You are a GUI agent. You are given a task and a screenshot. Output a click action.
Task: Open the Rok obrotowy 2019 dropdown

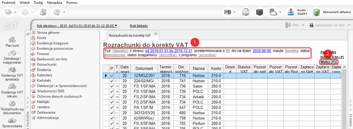pyautogui.click(x=77, y=26)
